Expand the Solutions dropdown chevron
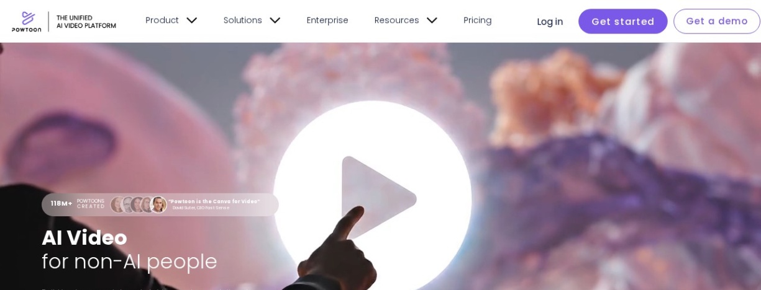 tap(275, 20)
